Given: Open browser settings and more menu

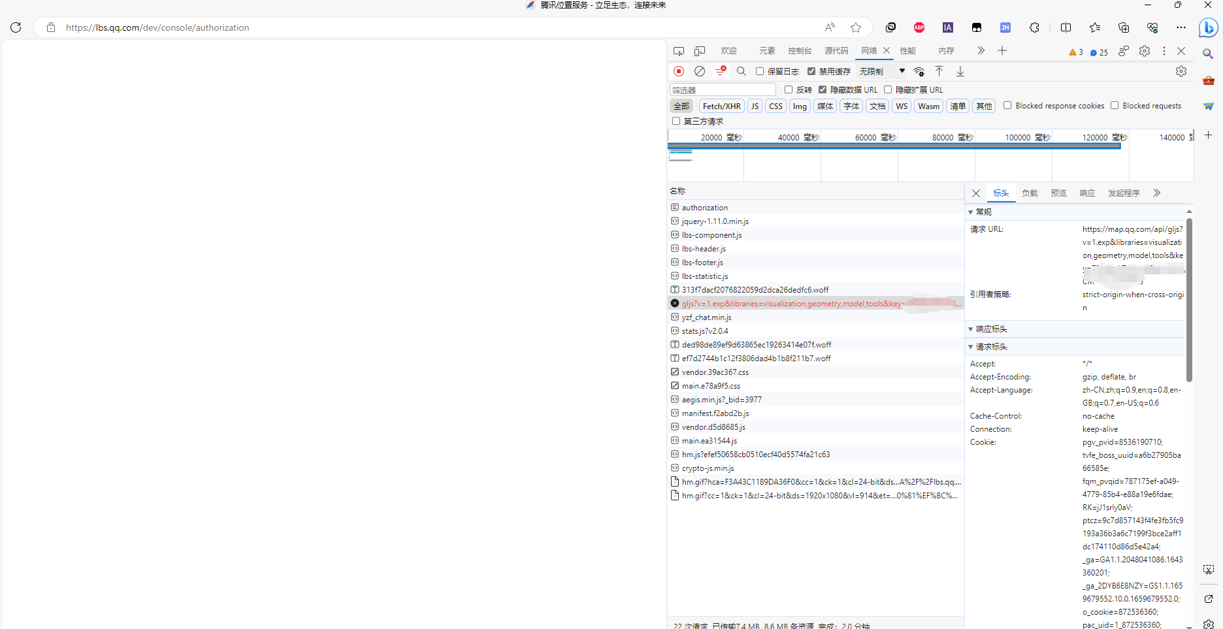Looking at the screenshot, I should click(x=1181, y=27).
